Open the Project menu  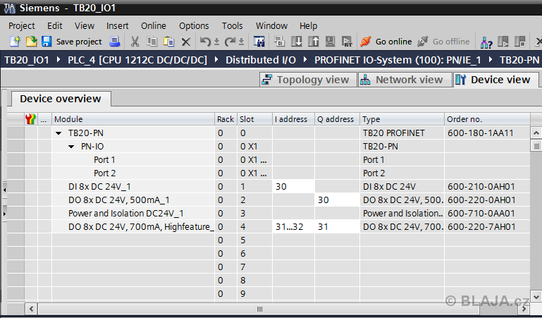point(21,26)
